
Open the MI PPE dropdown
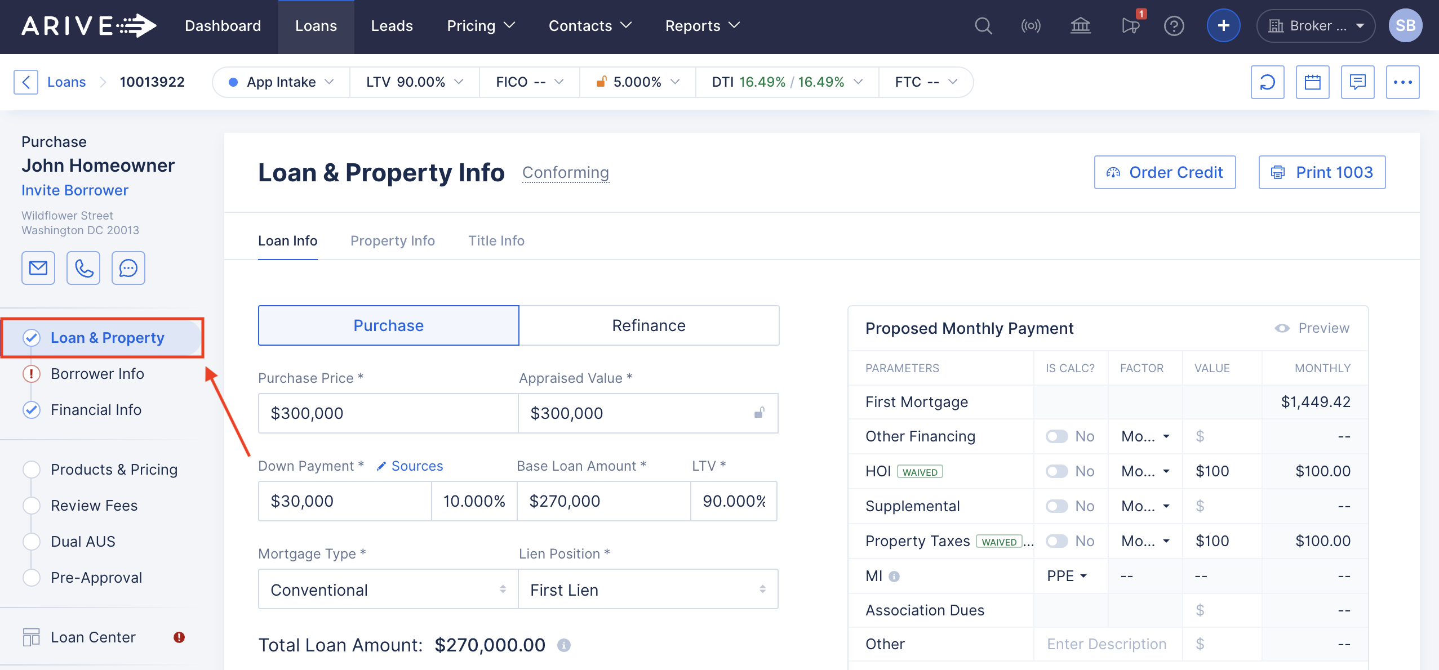click(x=1067, y=576)
